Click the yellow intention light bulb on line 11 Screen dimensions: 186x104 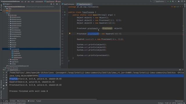pyautogui.click(x=70, y=34)
